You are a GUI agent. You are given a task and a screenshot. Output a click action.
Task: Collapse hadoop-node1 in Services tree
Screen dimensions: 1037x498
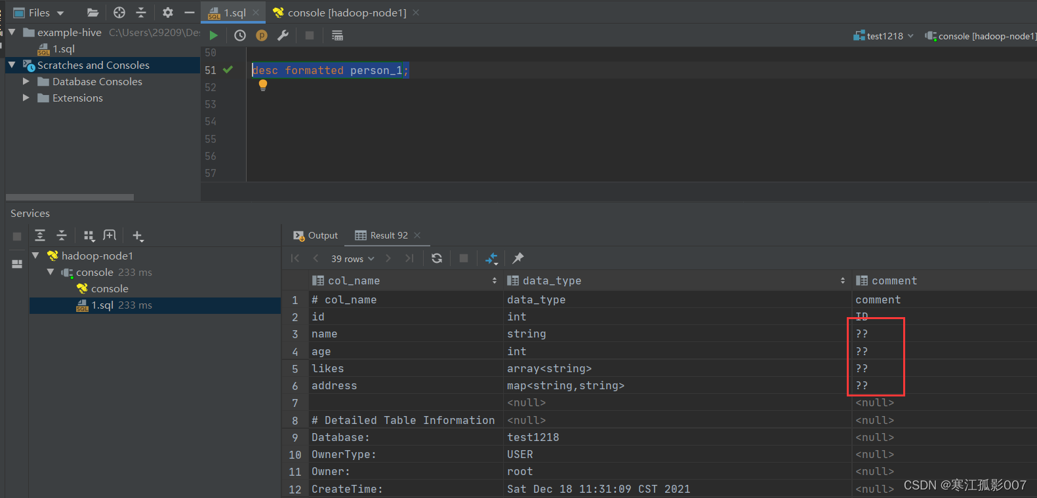coord(35,256)
